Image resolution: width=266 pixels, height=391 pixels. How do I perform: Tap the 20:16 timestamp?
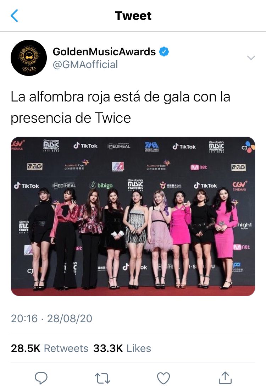(24, 318)
